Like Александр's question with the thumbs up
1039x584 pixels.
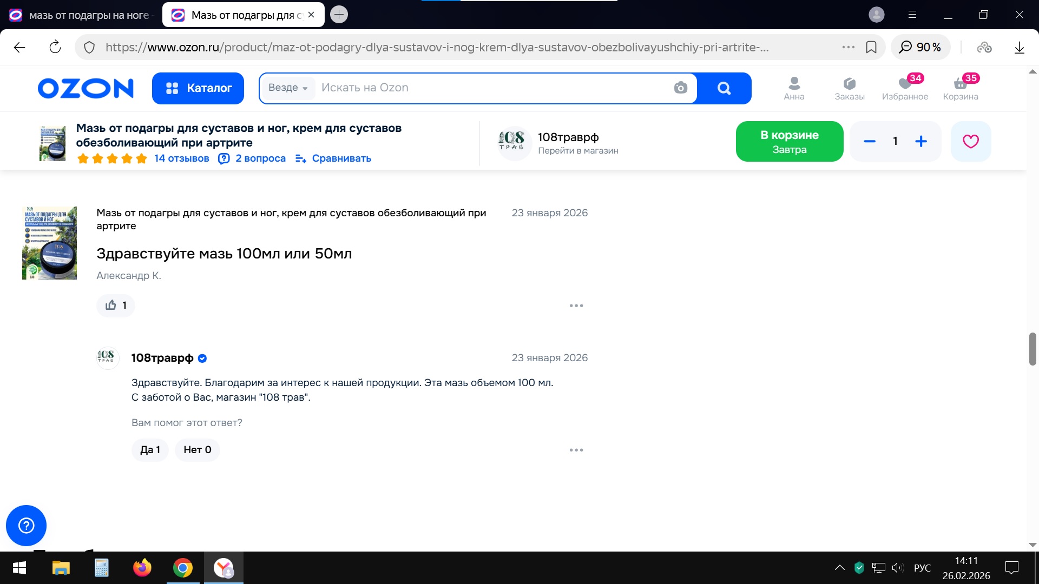point(116,306)
